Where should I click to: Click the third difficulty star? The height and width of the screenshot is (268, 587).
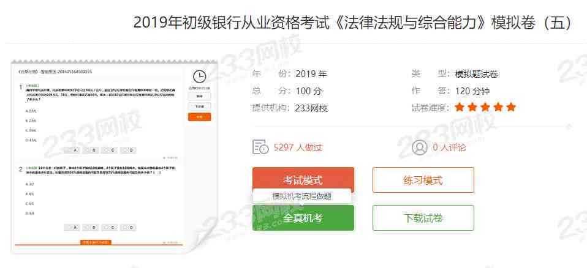pos(485,108)
